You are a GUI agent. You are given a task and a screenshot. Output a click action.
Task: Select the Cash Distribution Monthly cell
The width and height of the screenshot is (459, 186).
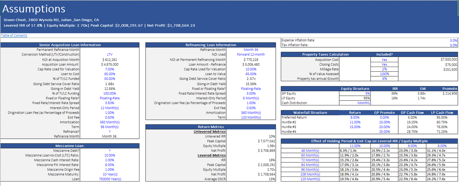(364, 103)
